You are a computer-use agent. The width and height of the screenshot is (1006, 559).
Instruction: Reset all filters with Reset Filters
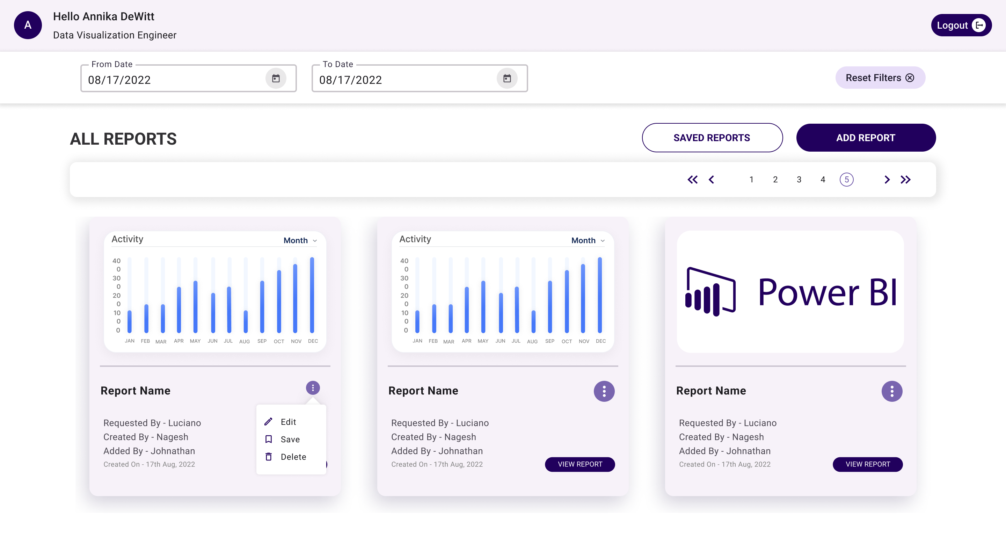tap(880, 78)
